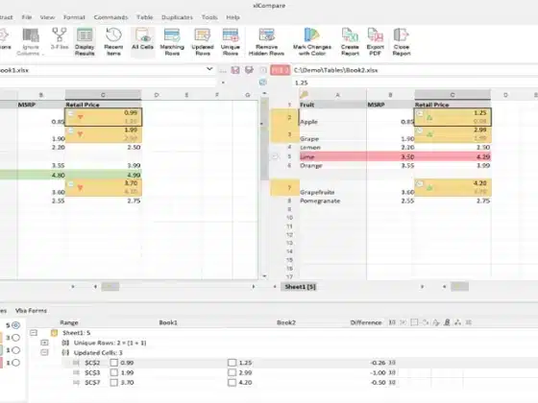Click the red swap panels icon
538x403 pixels.
281,70
